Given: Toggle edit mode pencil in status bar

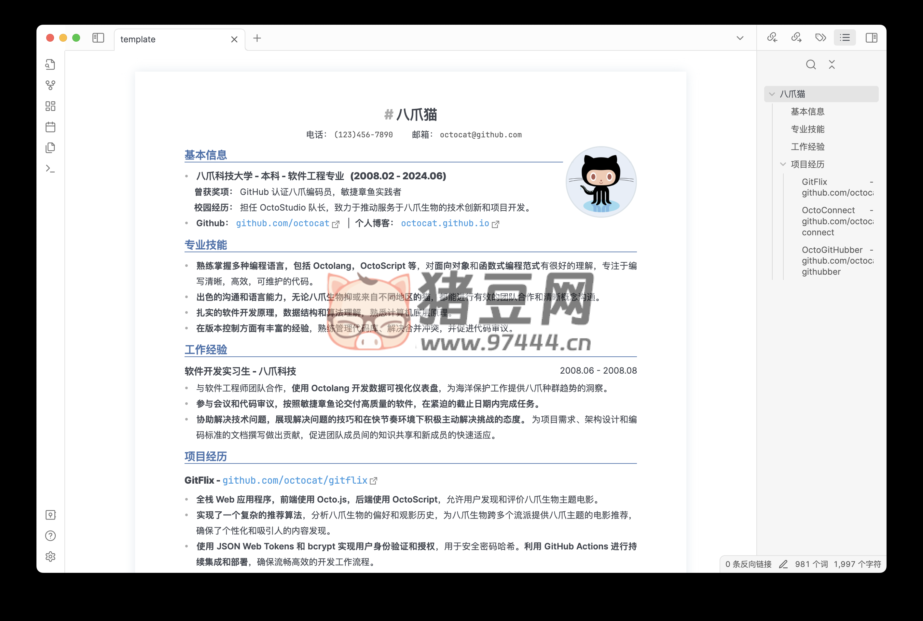Looking at the screenshot, I should pyautogui.click(x=783, y=564).
